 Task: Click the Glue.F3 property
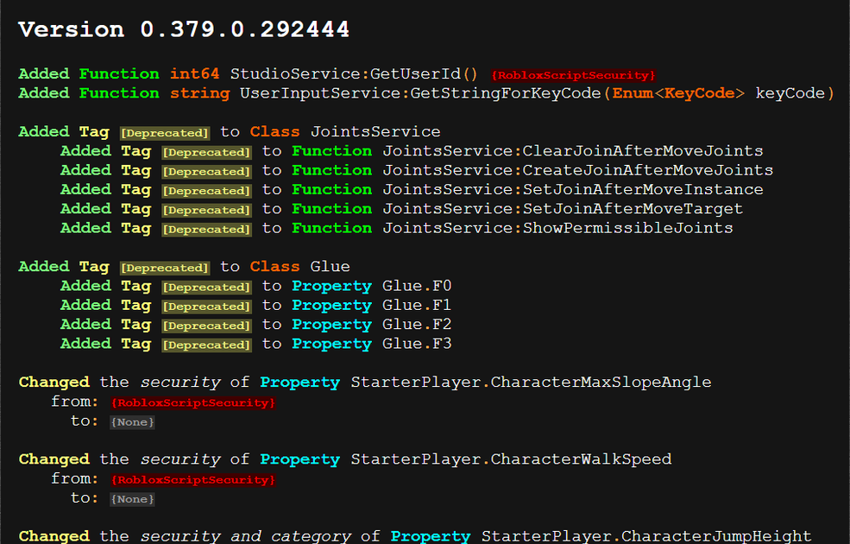(416, 344)
